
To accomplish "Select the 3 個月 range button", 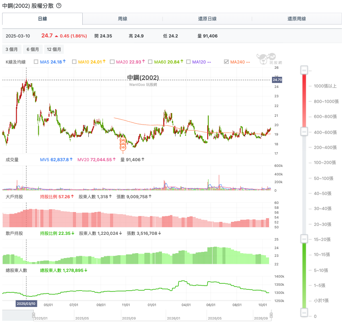I will point(12,49).
